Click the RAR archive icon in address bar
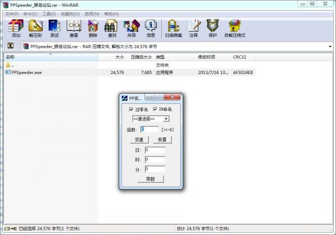The height and width of the screenshot is (235, 336). point(26,47)
